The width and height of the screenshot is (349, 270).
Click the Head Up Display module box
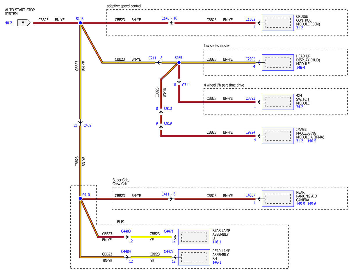277,62
